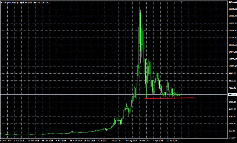This screenshot has height=143, width=237.
Task: Click the 20477.60 price axis label
Action: click(x=232, y=2)
